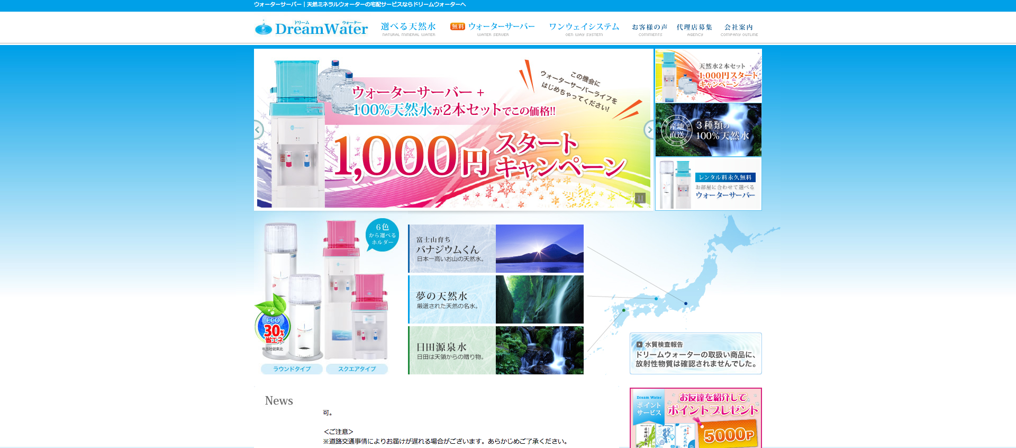
Task: Click the dark blue map marker on Japan
Action: [686, 303]
